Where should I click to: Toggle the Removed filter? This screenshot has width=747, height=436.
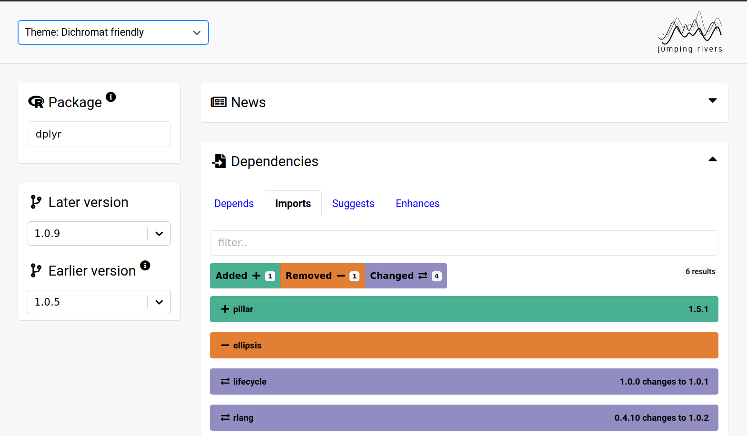click(322, 276)
